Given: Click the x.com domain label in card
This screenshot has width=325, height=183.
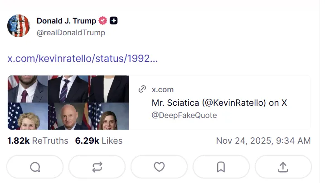Looking at the screenshot, I should (x=163, y=89).
